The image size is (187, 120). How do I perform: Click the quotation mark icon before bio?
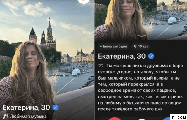point(101,66)
